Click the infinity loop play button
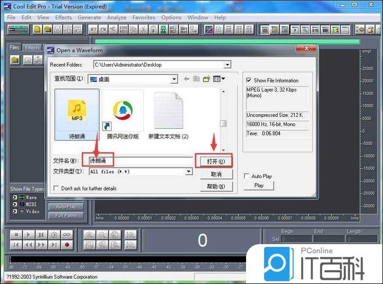The image size is (383, 284). coord(67,235)
